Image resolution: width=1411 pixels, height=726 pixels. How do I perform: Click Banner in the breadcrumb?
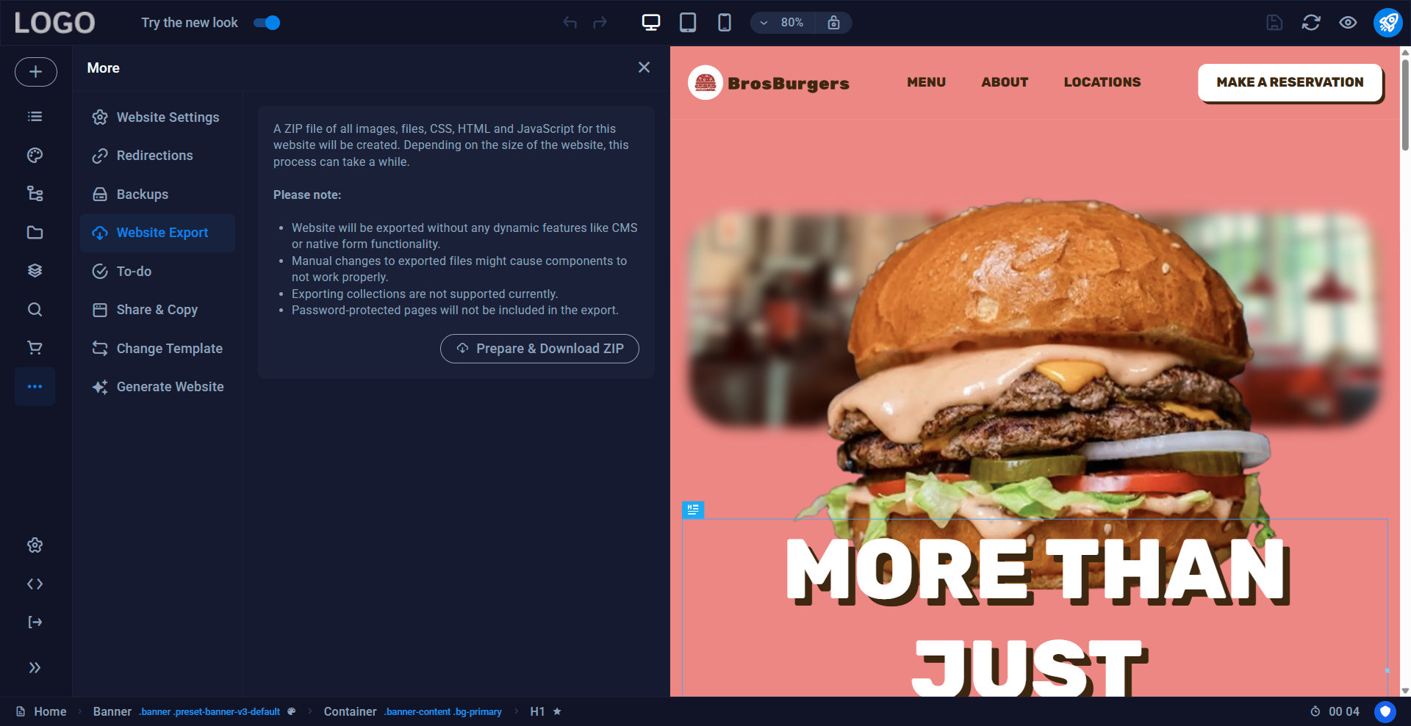(x=112, y=711)
